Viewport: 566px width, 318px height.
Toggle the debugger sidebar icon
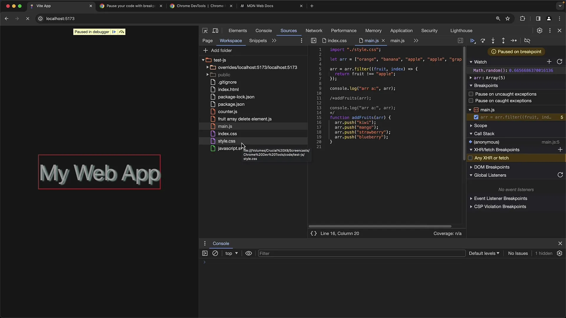click(460, 41)
